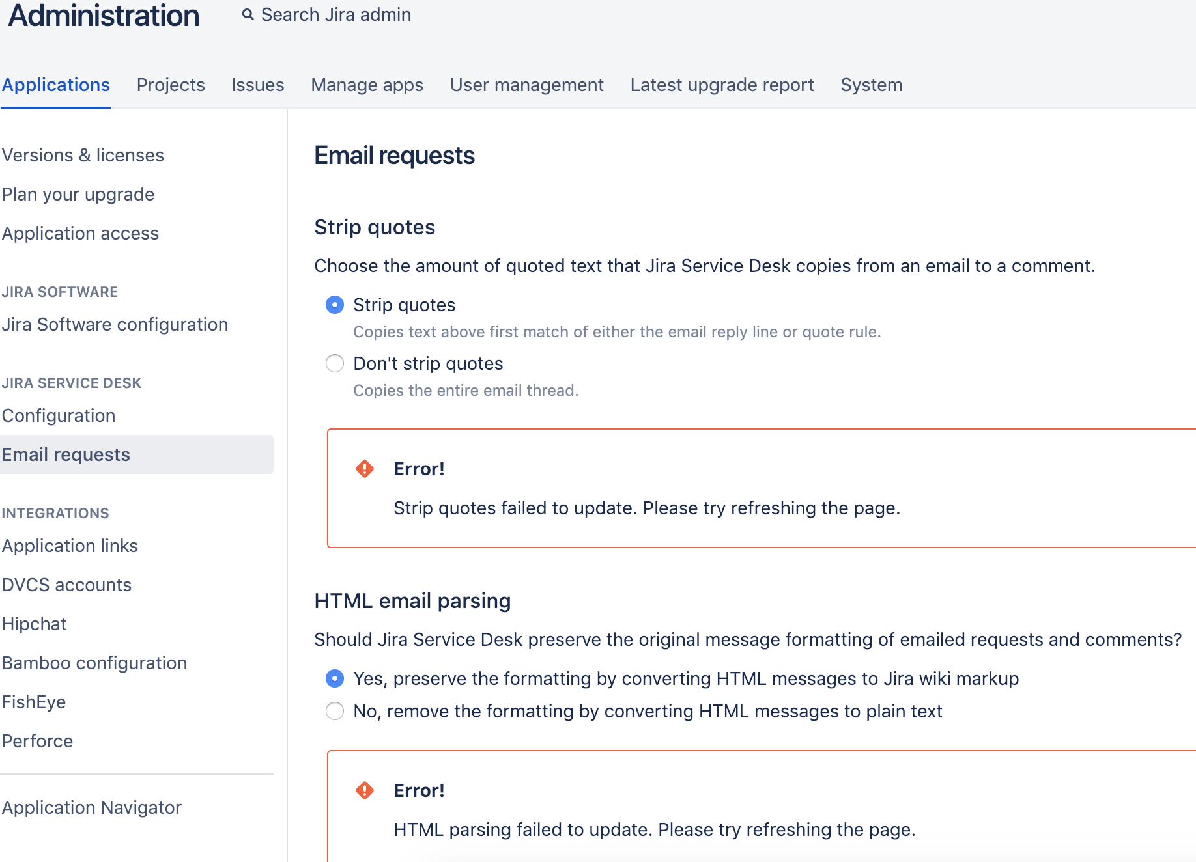Open Service Desk Configuration link

(x=59, y=415)
